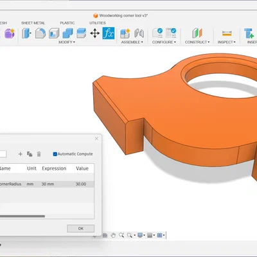Click the Unit column header

(31, 168)
